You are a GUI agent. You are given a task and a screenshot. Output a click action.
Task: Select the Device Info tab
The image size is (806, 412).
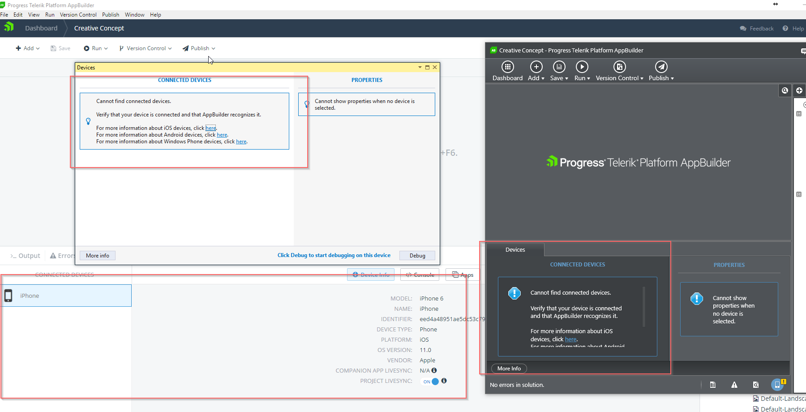pyautogui.click(x=371, y=275)
